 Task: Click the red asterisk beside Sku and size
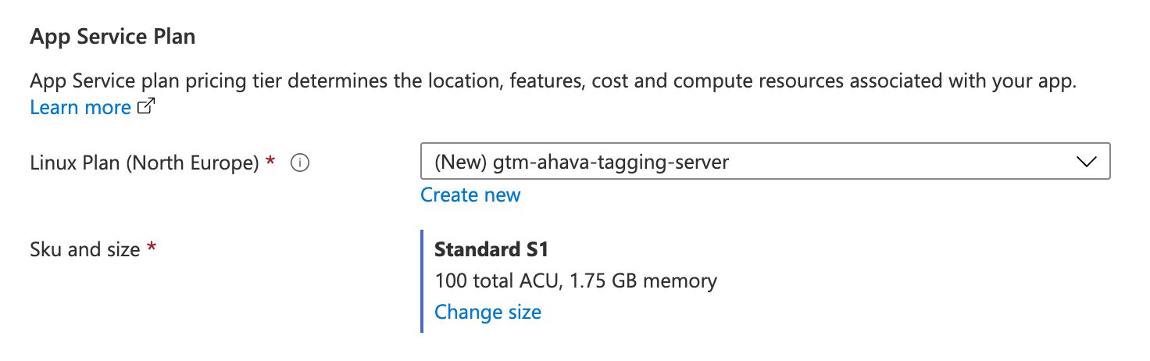coord(152,248)
